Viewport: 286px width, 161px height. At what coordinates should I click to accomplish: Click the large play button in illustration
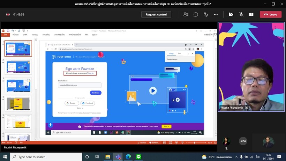(x=153, y=91)
